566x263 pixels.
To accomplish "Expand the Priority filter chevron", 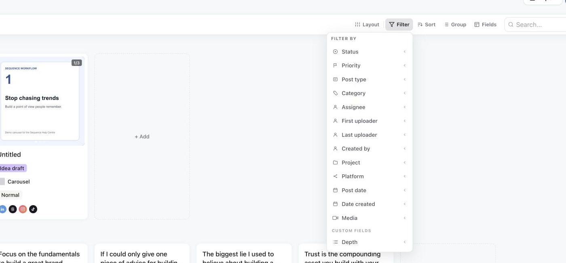I will [405, 66].
